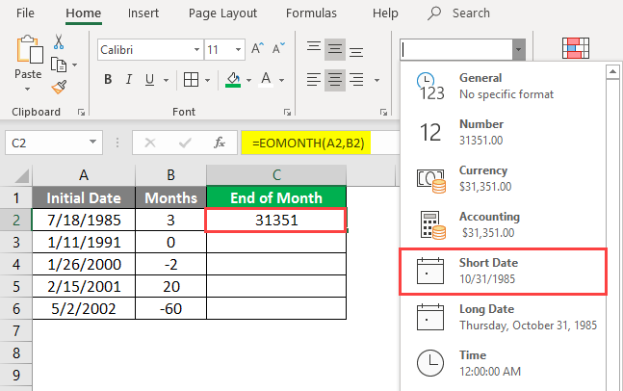Click the Cut scissors icon

coord(58,42)
